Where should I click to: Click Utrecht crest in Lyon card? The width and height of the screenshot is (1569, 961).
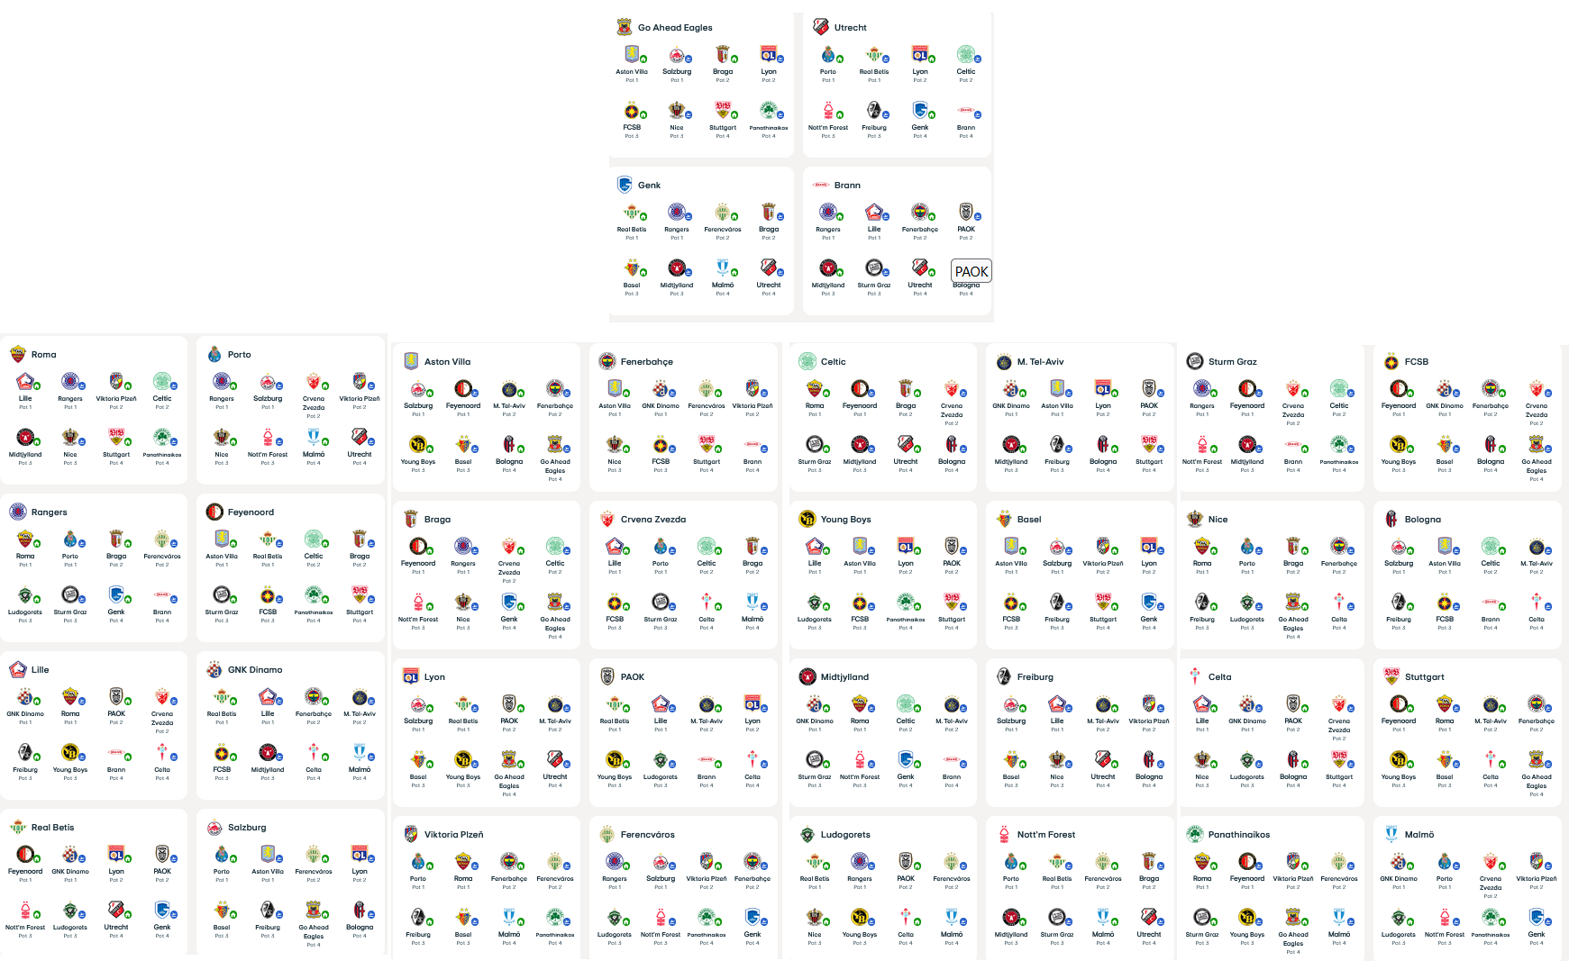tap(553, 760)
